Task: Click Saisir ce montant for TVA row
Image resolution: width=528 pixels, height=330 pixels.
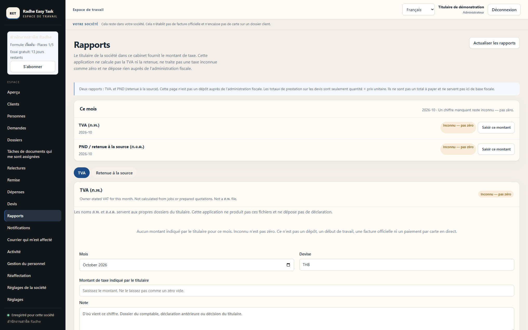Action: 496,128
